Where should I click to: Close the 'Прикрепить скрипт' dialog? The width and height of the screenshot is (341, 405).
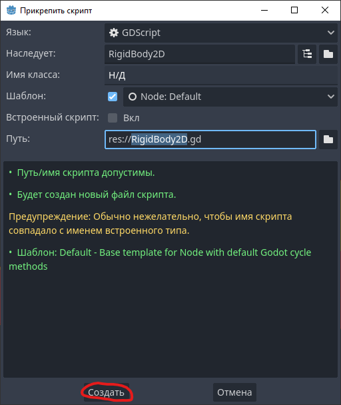(x=325, y=11)
